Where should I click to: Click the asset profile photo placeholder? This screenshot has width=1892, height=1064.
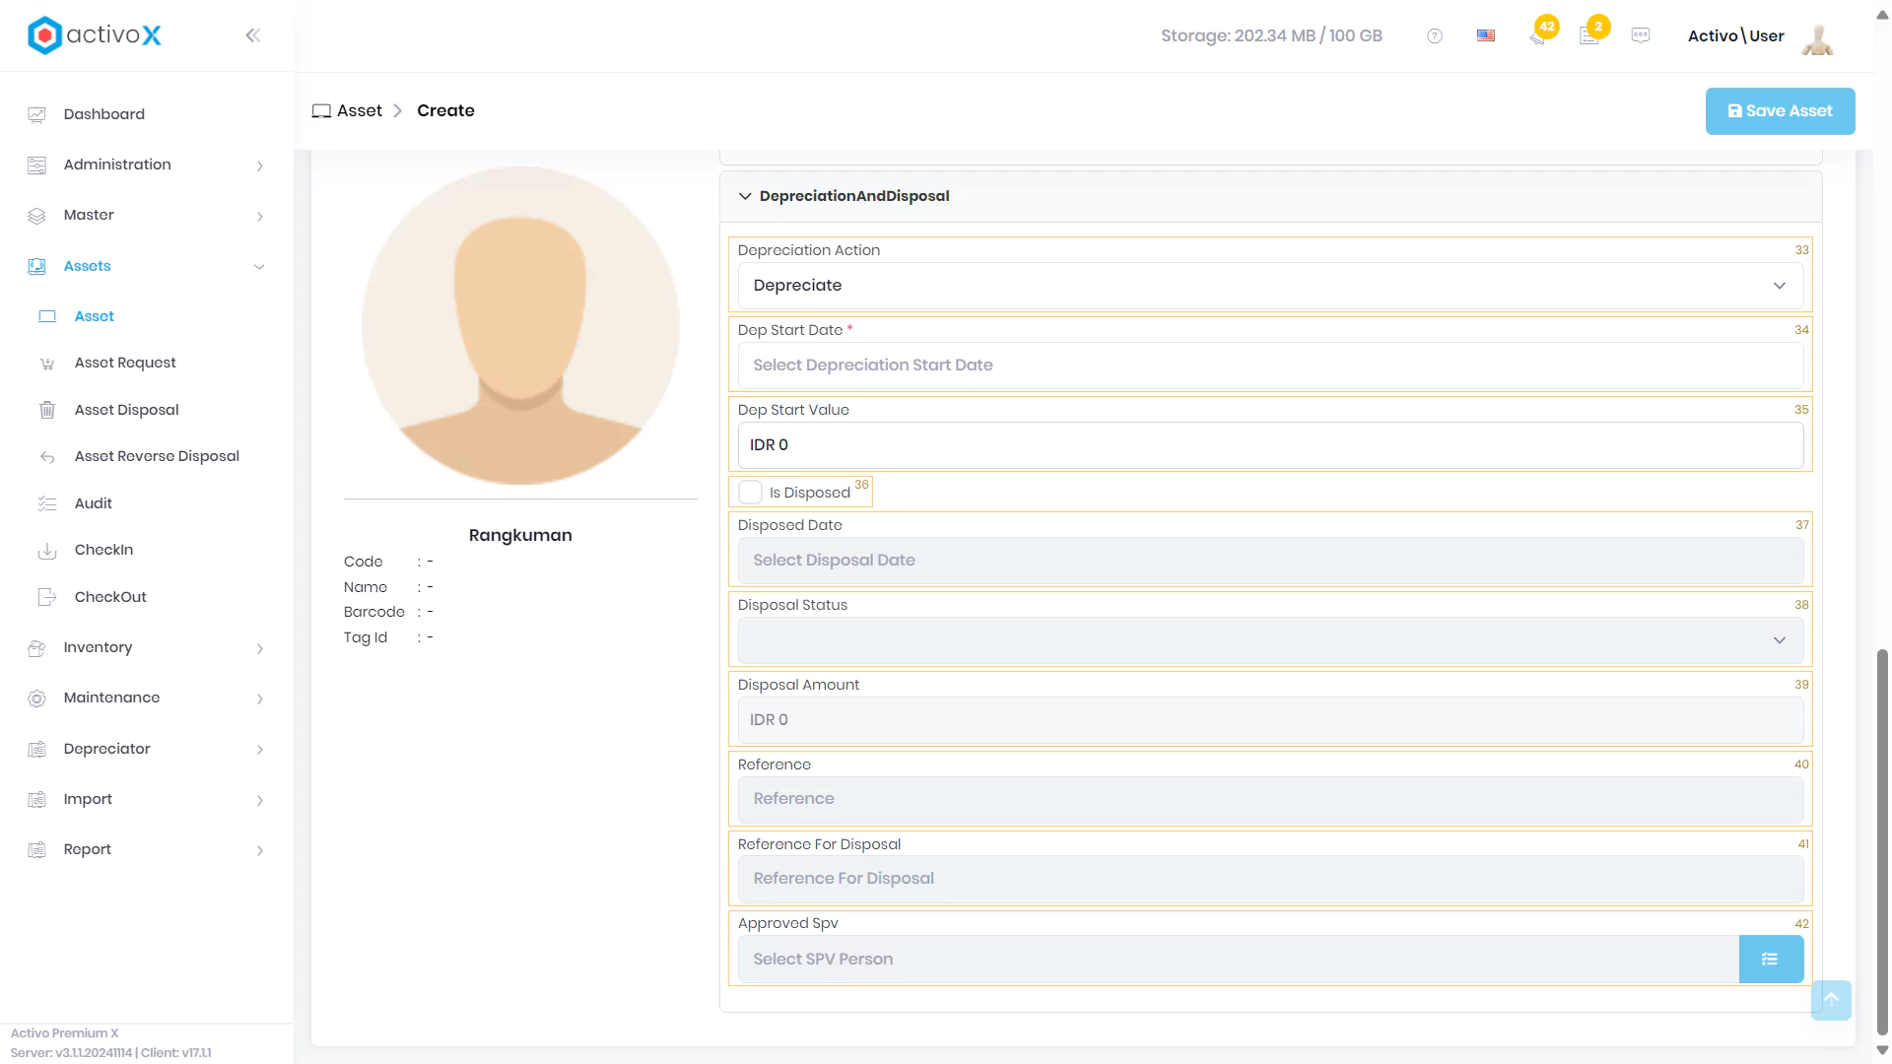point(520,325)
